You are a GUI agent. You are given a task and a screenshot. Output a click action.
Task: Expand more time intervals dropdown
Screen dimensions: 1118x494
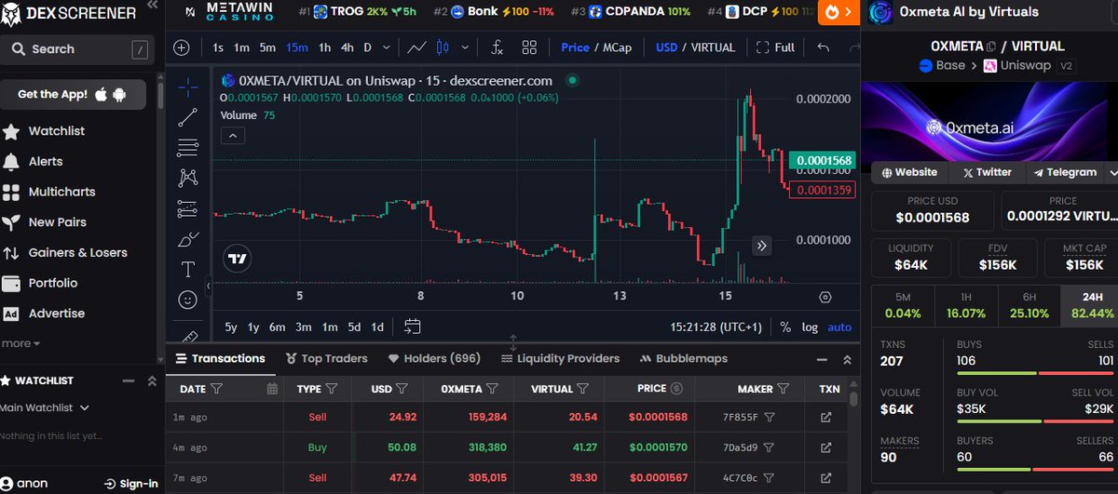click(x=386, y=47)
